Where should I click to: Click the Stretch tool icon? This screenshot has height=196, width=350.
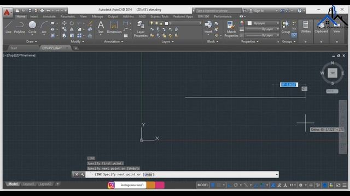[x=65, y=35]
